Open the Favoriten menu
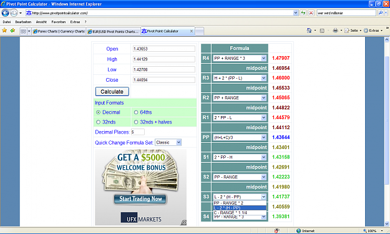This screenshot has width=390, height=234. tap(59, 22)
